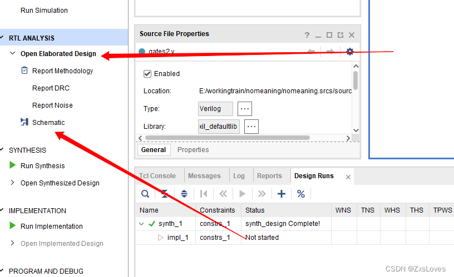Click the Design Runs search magnifier icon

(x=145, y=194)
